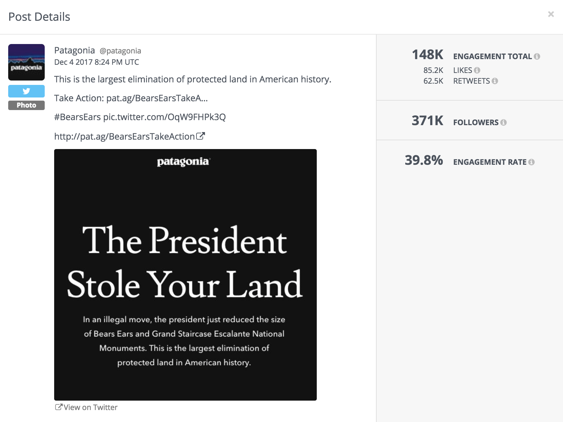Viewport: 563px width, 422px height.
Task: Click the Retweets info icon
Action: point(495,81)
